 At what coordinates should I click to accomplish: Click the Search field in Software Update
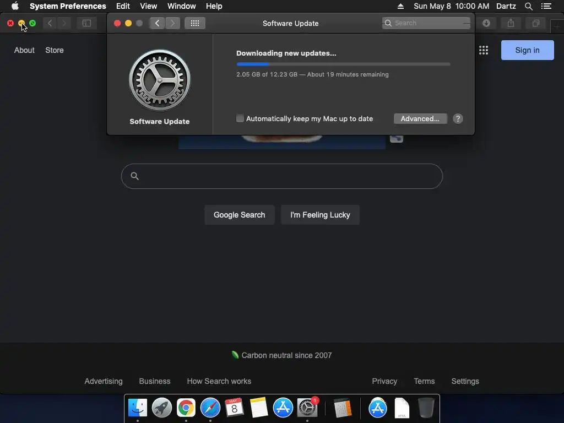point(426,23)
